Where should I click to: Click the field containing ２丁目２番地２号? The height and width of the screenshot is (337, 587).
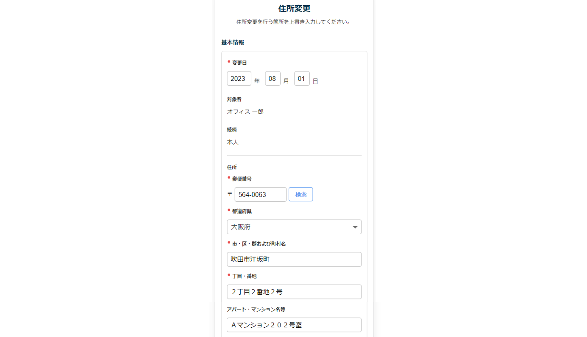point(294,292)
